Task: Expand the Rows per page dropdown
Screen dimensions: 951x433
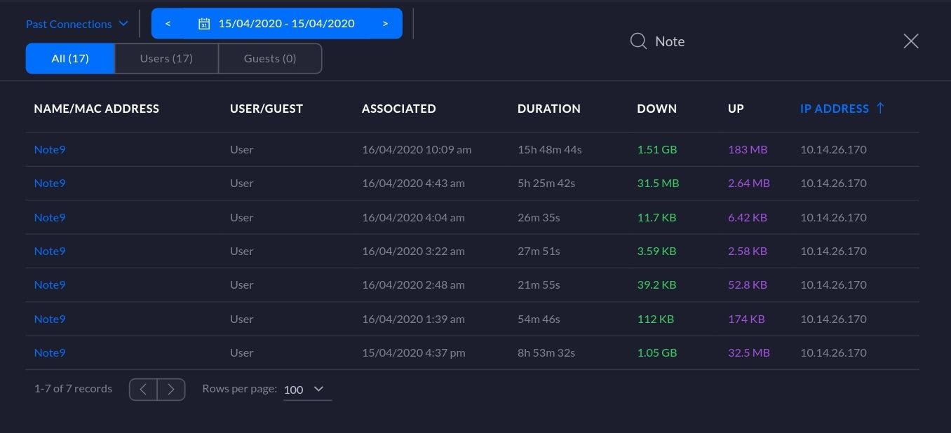Action: (x=307, y=390)
